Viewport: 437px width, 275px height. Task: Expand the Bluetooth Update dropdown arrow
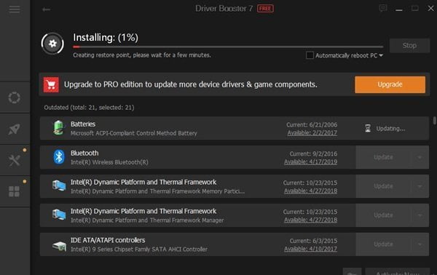[x=420, y=157]
